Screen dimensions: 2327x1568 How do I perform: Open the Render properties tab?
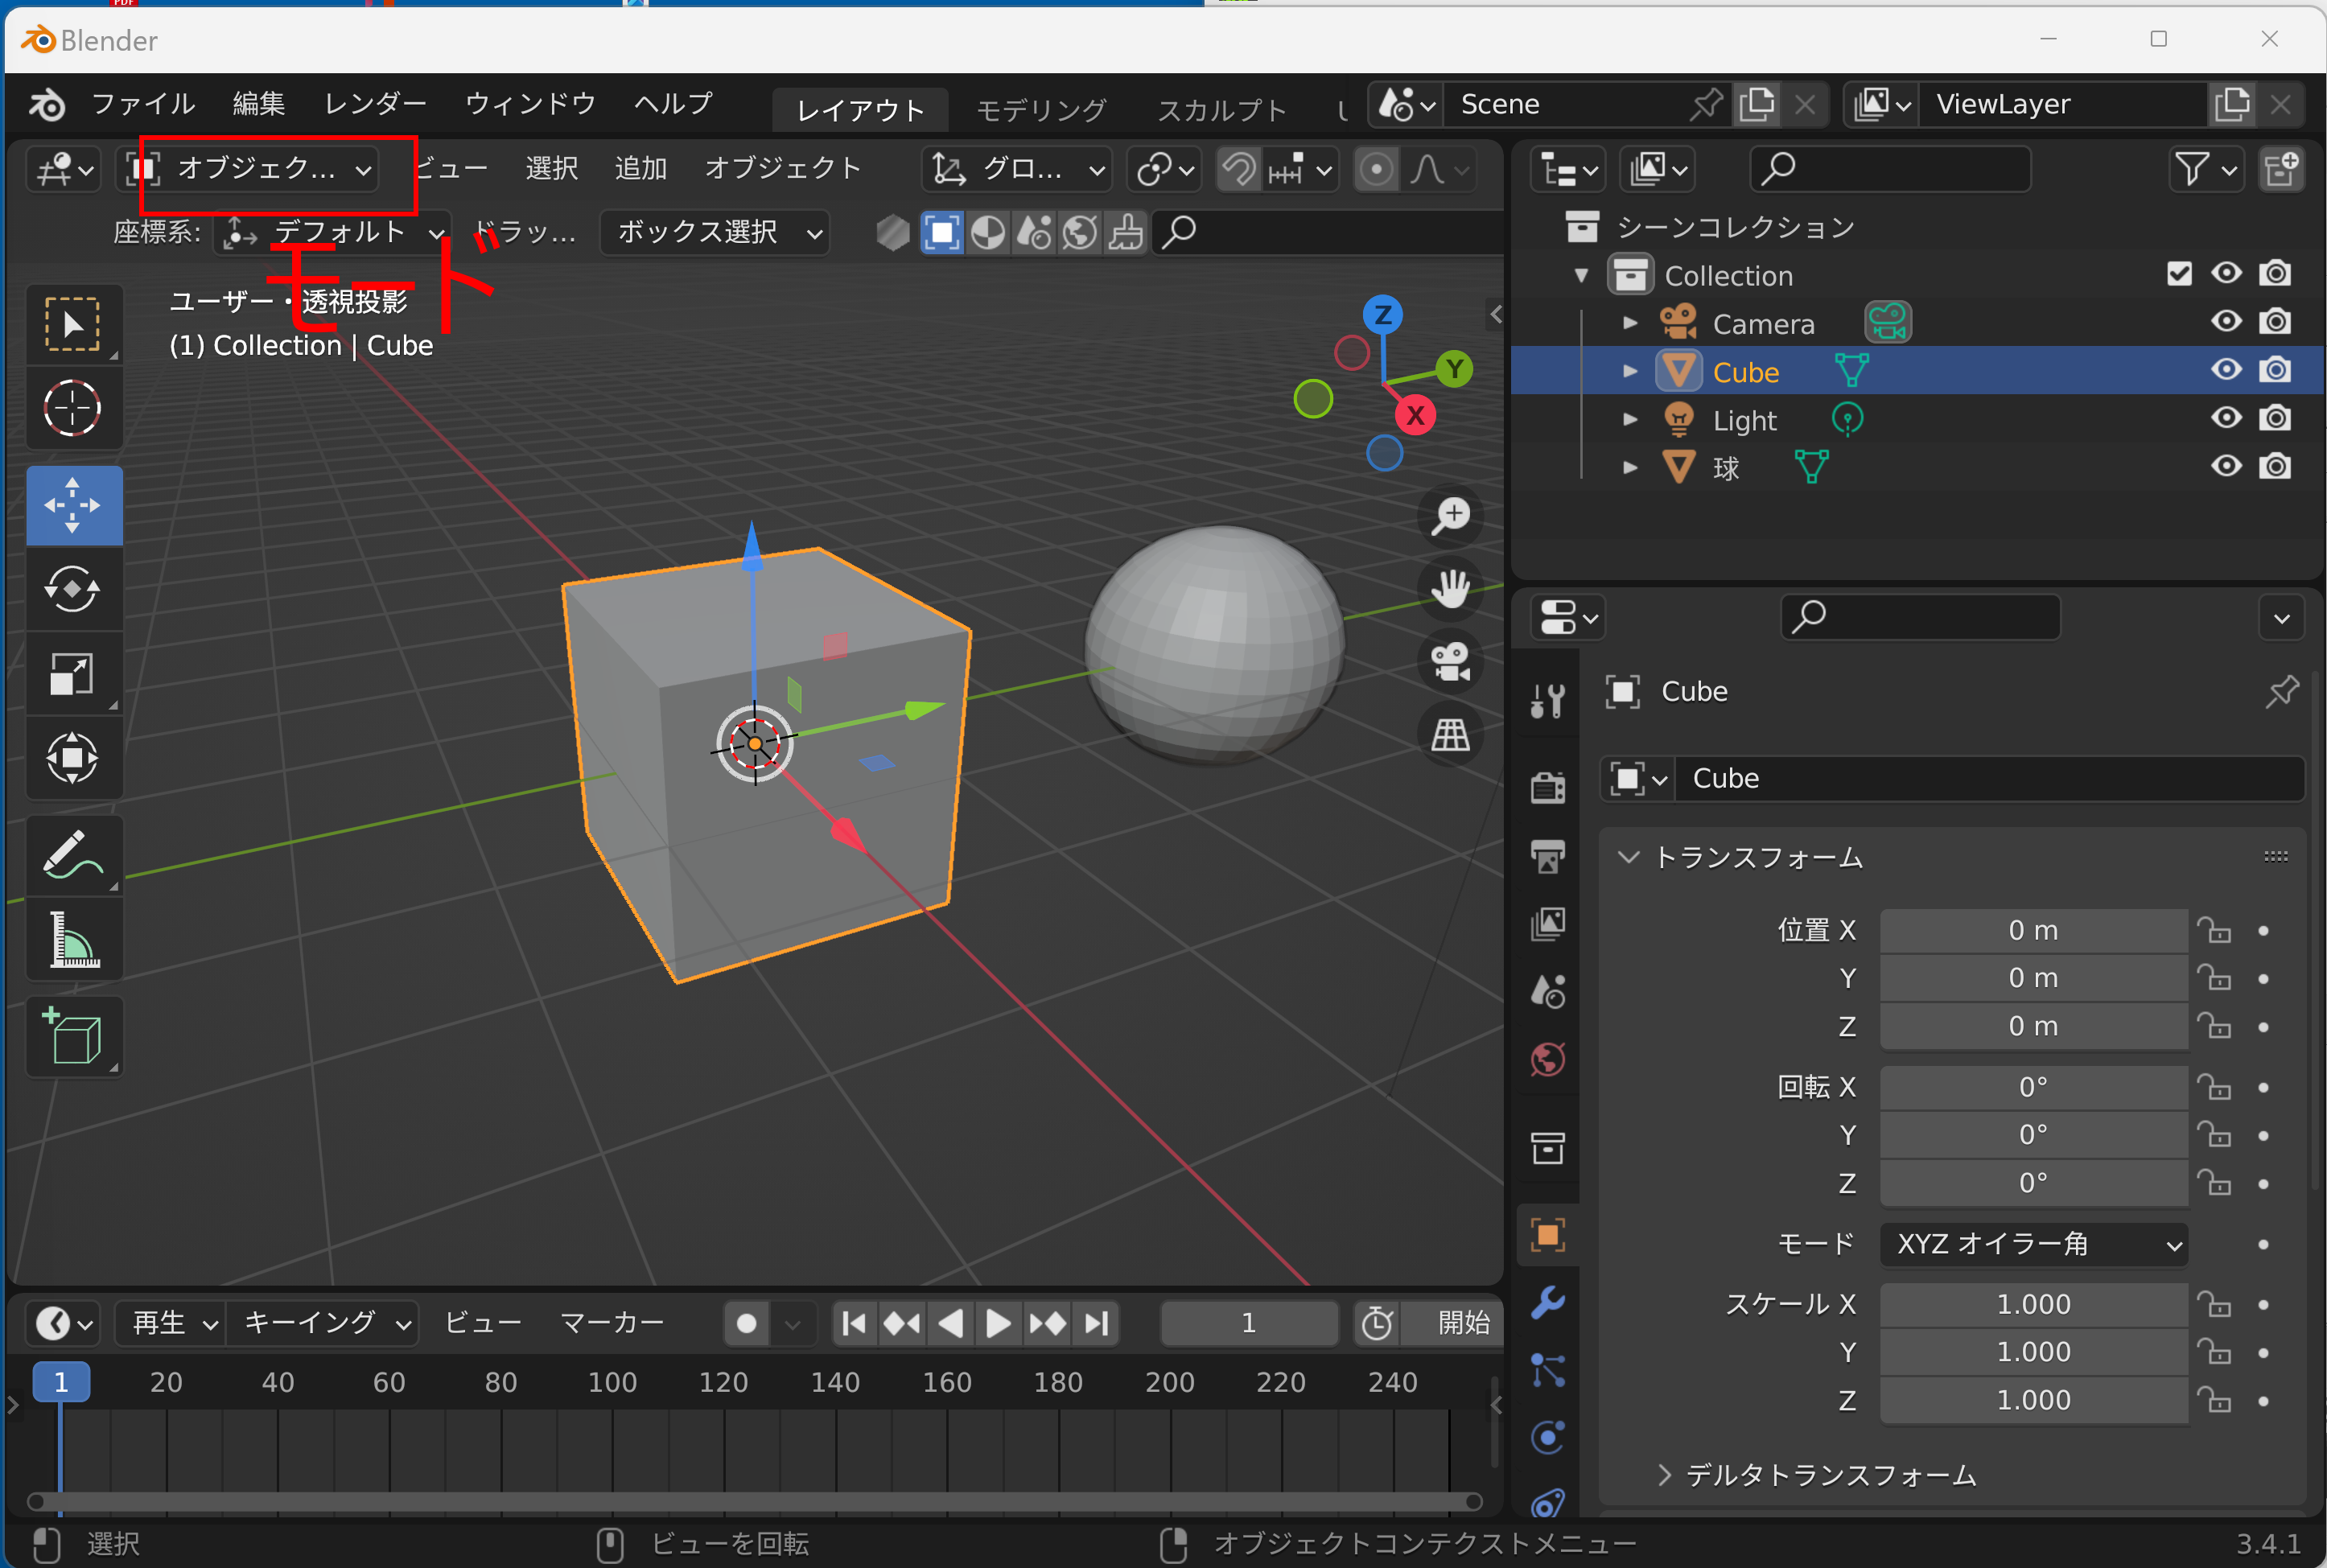coord(1548,787)
